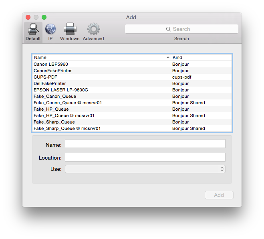The height and width of the screenshot is (239, 264).
Task: Select the EPSON LASER LP-9800C row
Action: pos(132,90)
